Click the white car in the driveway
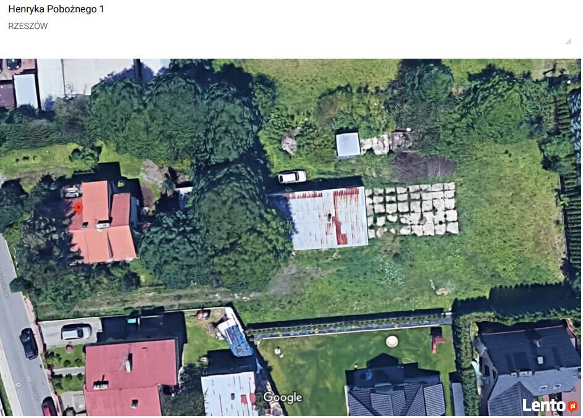This screenshot has width=583, height=418. [x=76, y=332]
